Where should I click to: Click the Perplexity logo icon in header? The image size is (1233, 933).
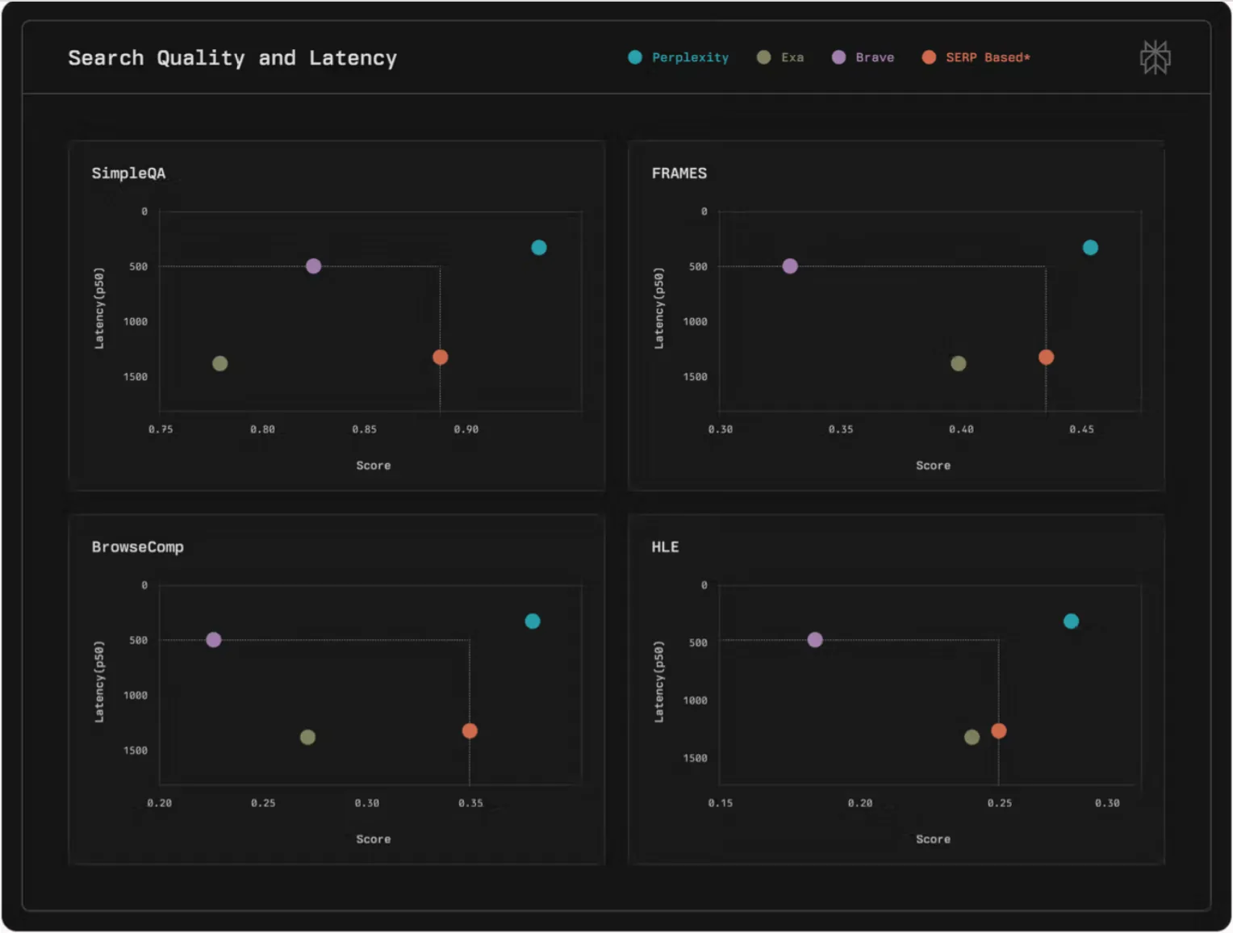click(1155, 57)
